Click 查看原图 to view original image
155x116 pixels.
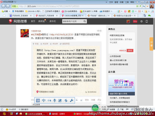pyautogui.click(x=65, y=44)
